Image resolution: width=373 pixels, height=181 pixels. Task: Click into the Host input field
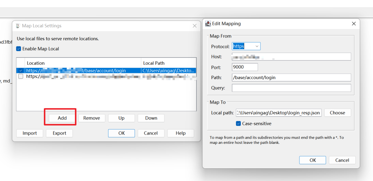[291, 57]
